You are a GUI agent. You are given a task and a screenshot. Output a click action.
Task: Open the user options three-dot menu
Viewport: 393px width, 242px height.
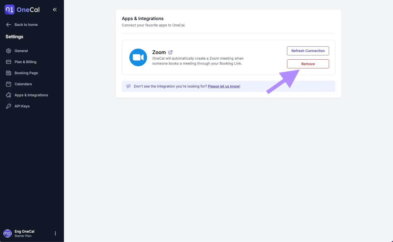pyautogui.click(x=55, y=233)
